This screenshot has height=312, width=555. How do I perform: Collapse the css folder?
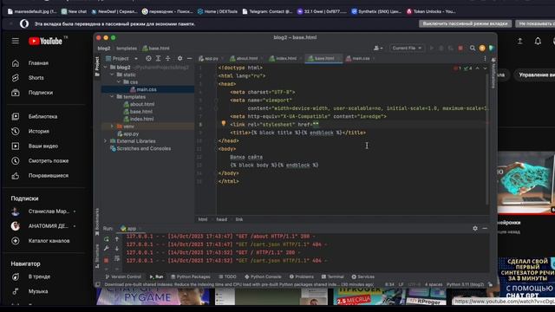[119, 82]
